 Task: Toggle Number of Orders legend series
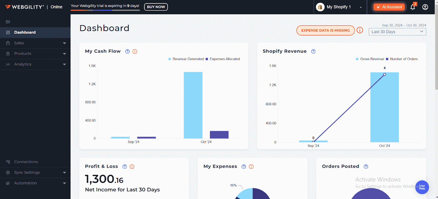click(x=402, y=59)
